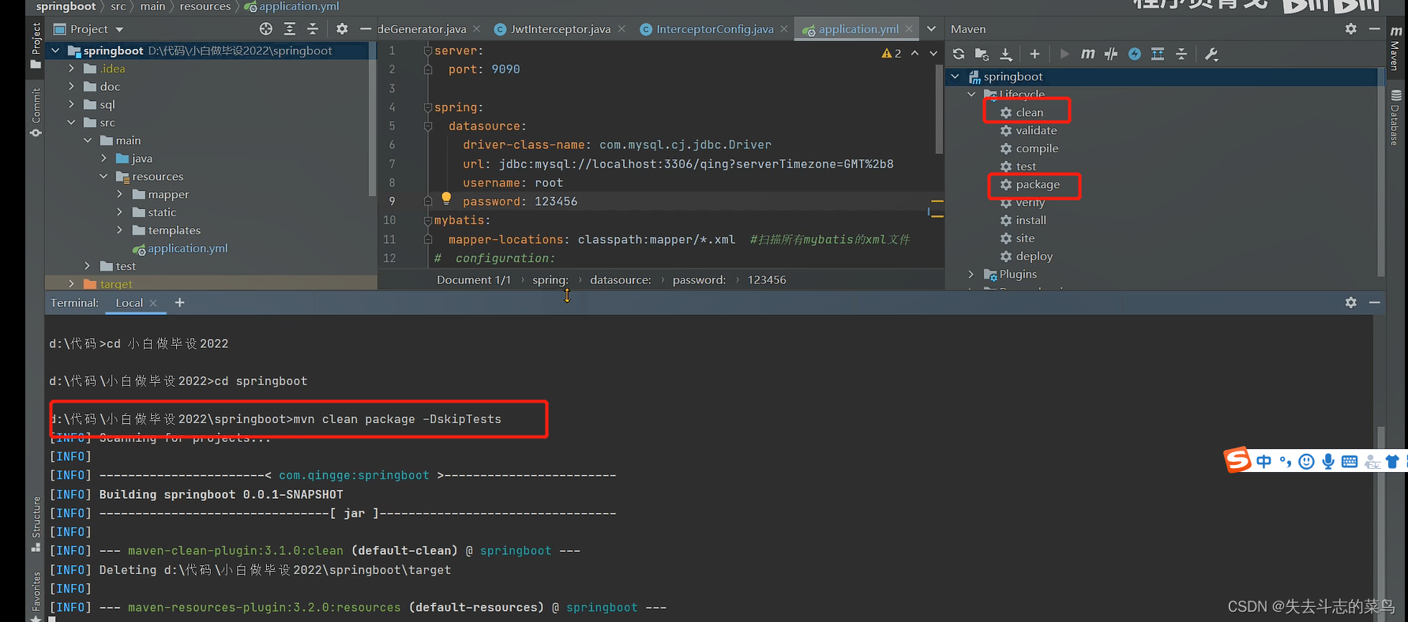Open Sogou emoji panel

tap(1307, 462)
